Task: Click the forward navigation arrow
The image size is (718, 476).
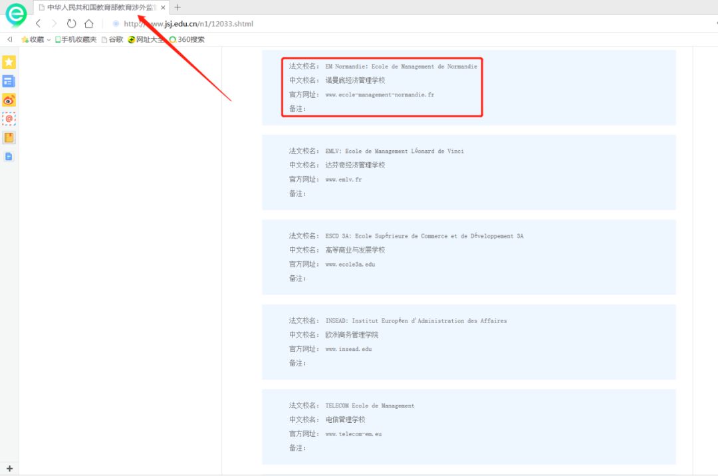Action: 54,23
